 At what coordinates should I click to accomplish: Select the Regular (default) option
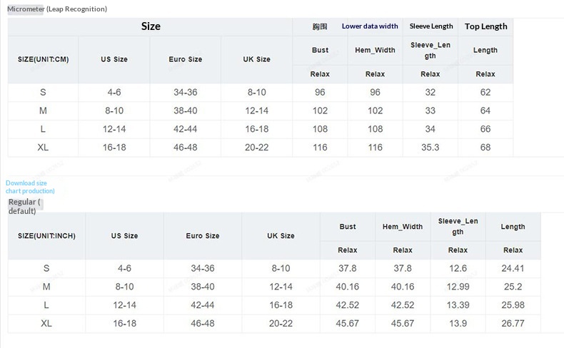tap(25, 206)
